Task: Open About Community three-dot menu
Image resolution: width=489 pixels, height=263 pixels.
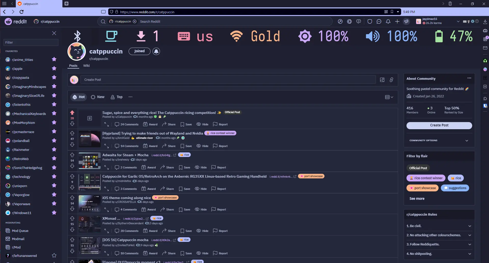Action: (469, 78)
